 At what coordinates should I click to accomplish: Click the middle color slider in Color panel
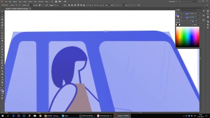pyautogui.click(x=189, y=17)
